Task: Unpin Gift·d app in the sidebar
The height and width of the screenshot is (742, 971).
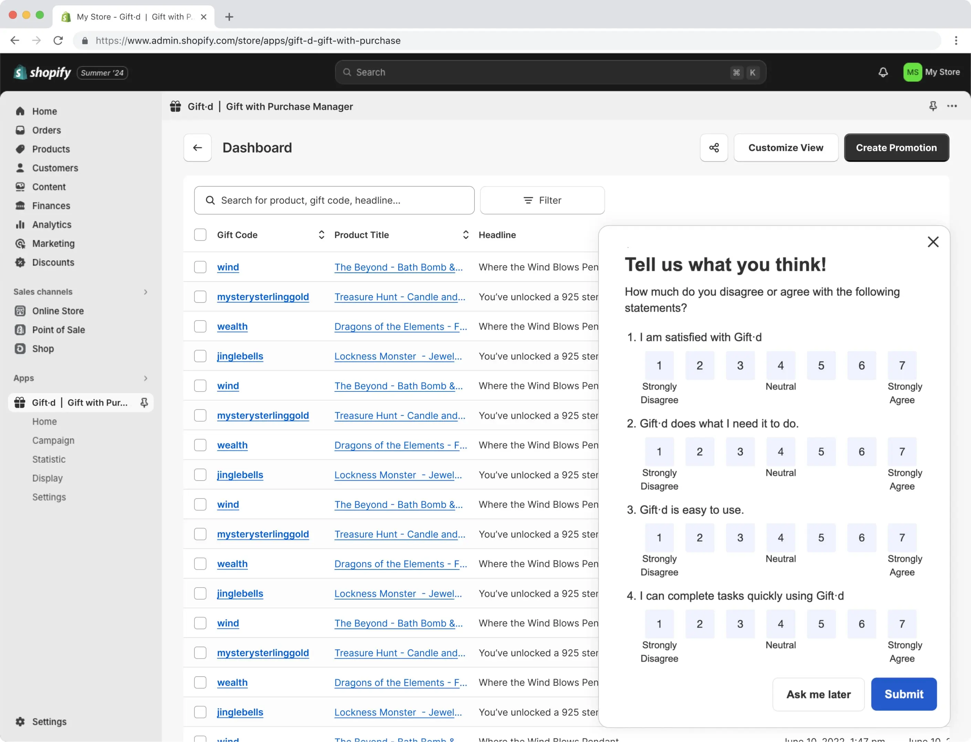Action: 144,403
